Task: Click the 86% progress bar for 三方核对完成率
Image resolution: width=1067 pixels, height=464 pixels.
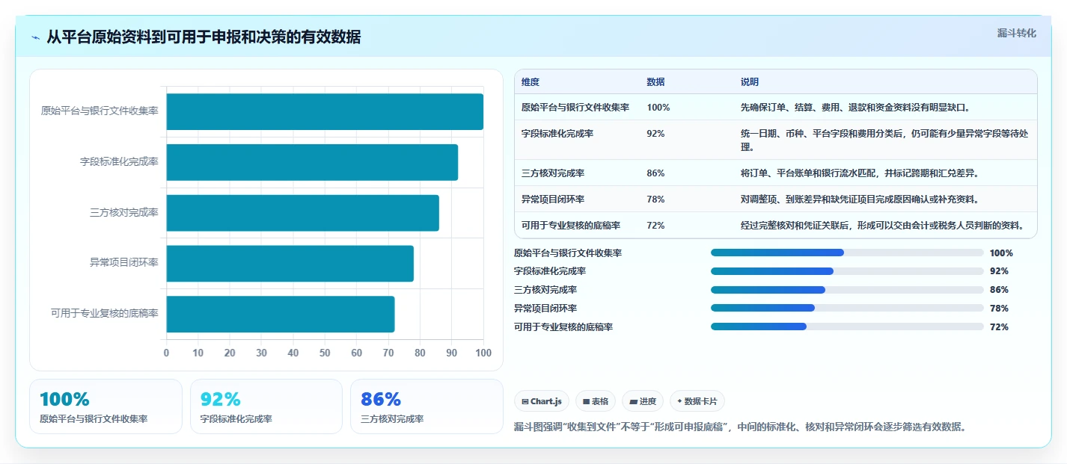Action: pyautogui.click(x=847, y=290)
